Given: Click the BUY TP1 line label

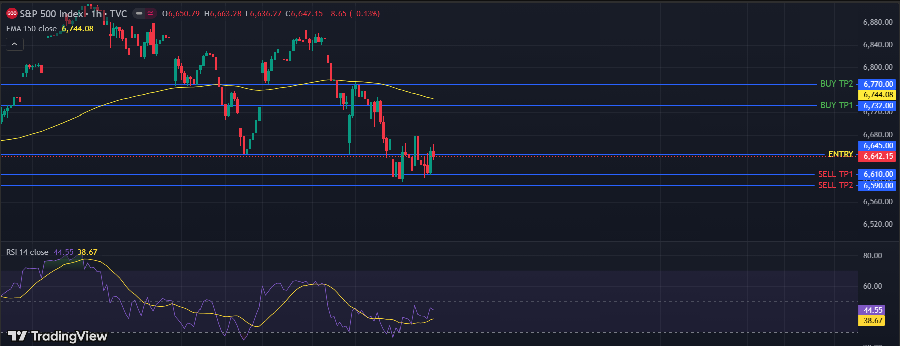Looking at the screenshot, I should (x=836, y=105).
